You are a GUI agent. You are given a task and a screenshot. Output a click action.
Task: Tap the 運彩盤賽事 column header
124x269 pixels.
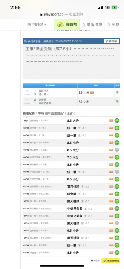[50, 86]
